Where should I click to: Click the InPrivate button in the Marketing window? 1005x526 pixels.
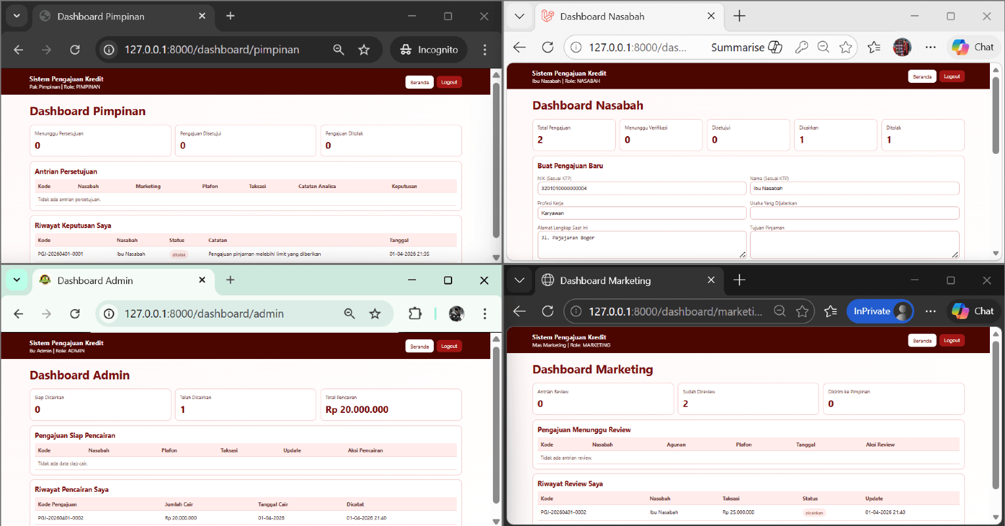click(880, 311)
